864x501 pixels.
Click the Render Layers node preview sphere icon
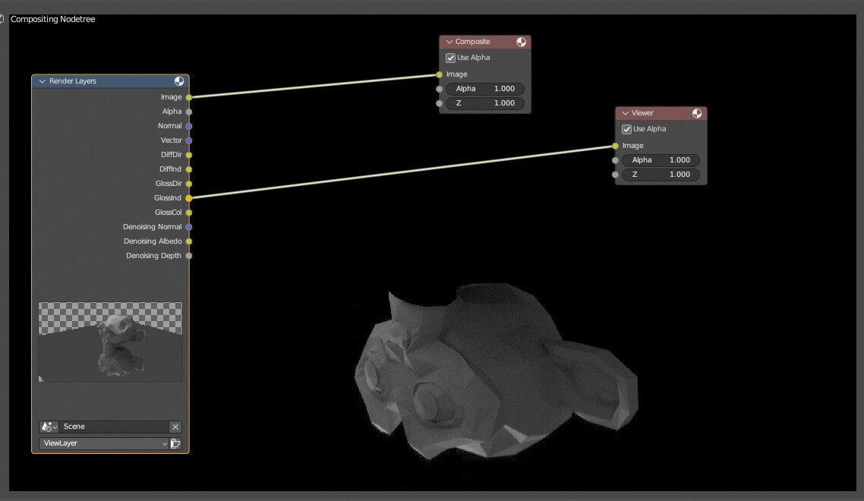(179, 81)
